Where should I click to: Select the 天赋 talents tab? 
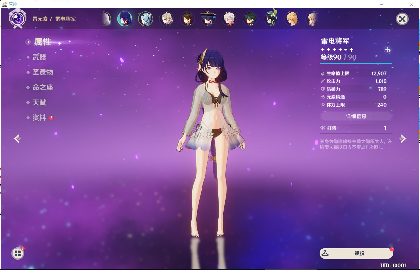click(x=39, y=102)
